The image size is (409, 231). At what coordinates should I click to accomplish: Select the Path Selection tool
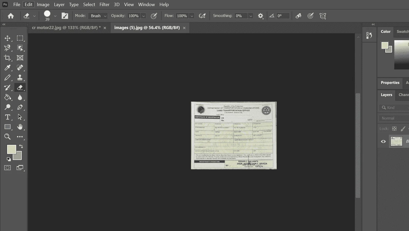[20, 117]
